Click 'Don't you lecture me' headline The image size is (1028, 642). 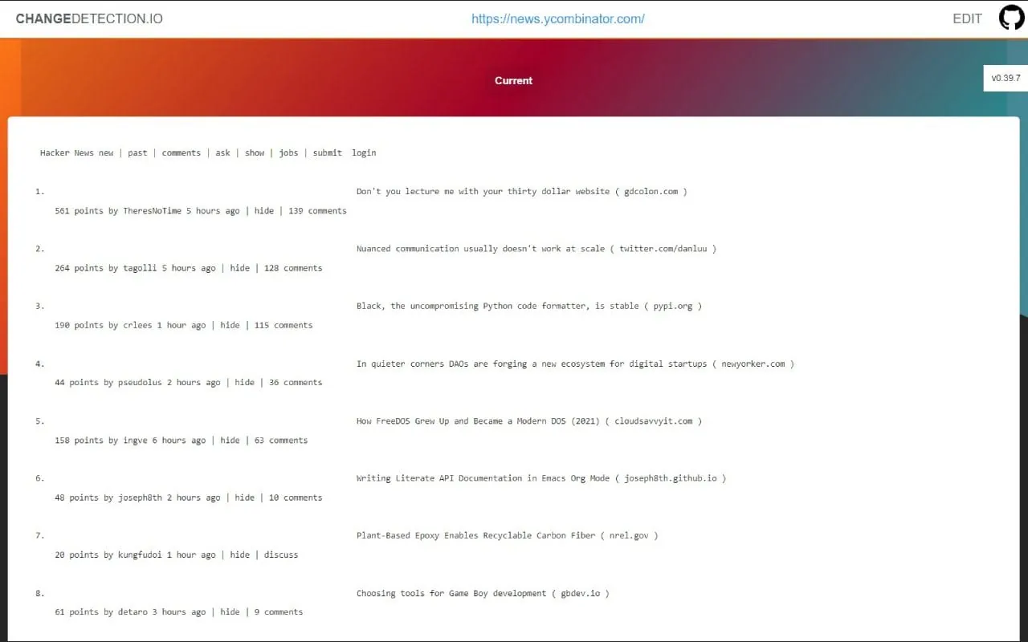[522, 192]
